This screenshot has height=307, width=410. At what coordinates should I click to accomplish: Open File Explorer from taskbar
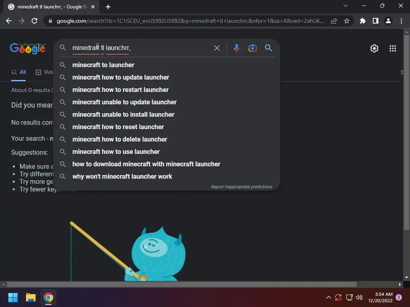30,297
